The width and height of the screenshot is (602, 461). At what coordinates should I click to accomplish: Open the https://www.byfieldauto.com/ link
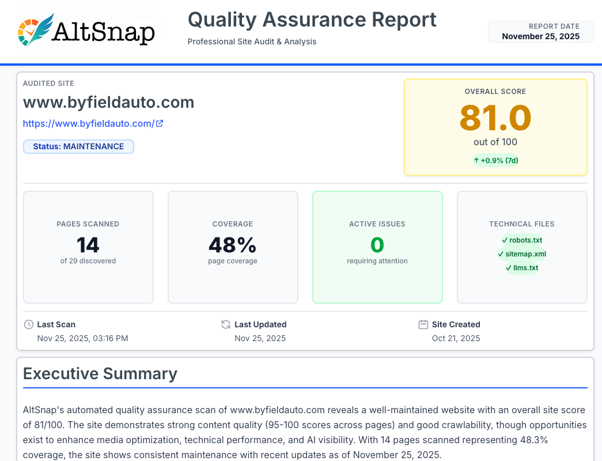88,123
